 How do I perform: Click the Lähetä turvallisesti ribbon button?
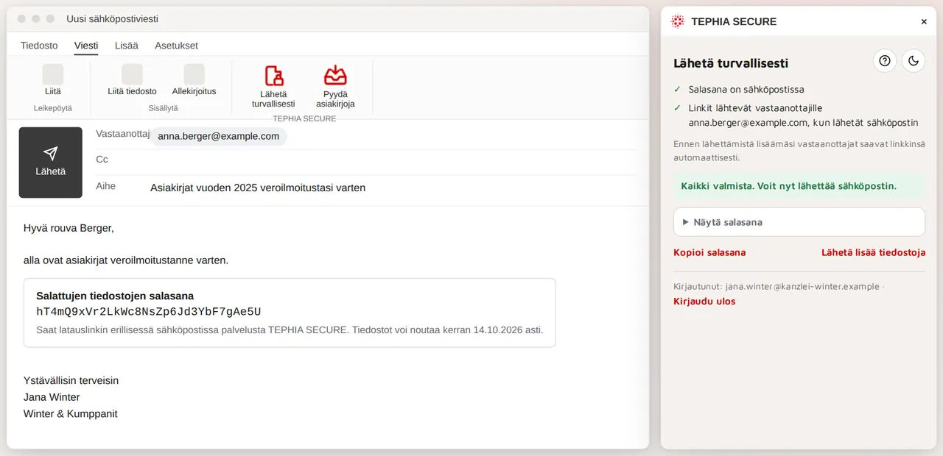(x=273, y=86)
